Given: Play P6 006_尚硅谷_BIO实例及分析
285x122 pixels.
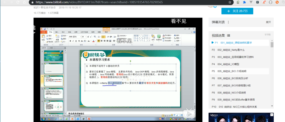Looking at the screenshot, I should tap(239, 78).
